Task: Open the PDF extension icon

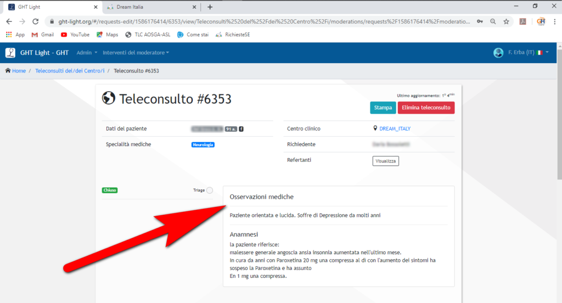Action: (524, 21)
